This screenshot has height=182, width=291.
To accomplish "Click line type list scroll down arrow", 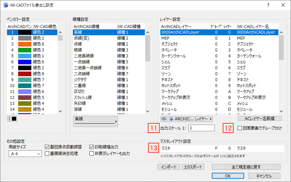I will [147, 111].
